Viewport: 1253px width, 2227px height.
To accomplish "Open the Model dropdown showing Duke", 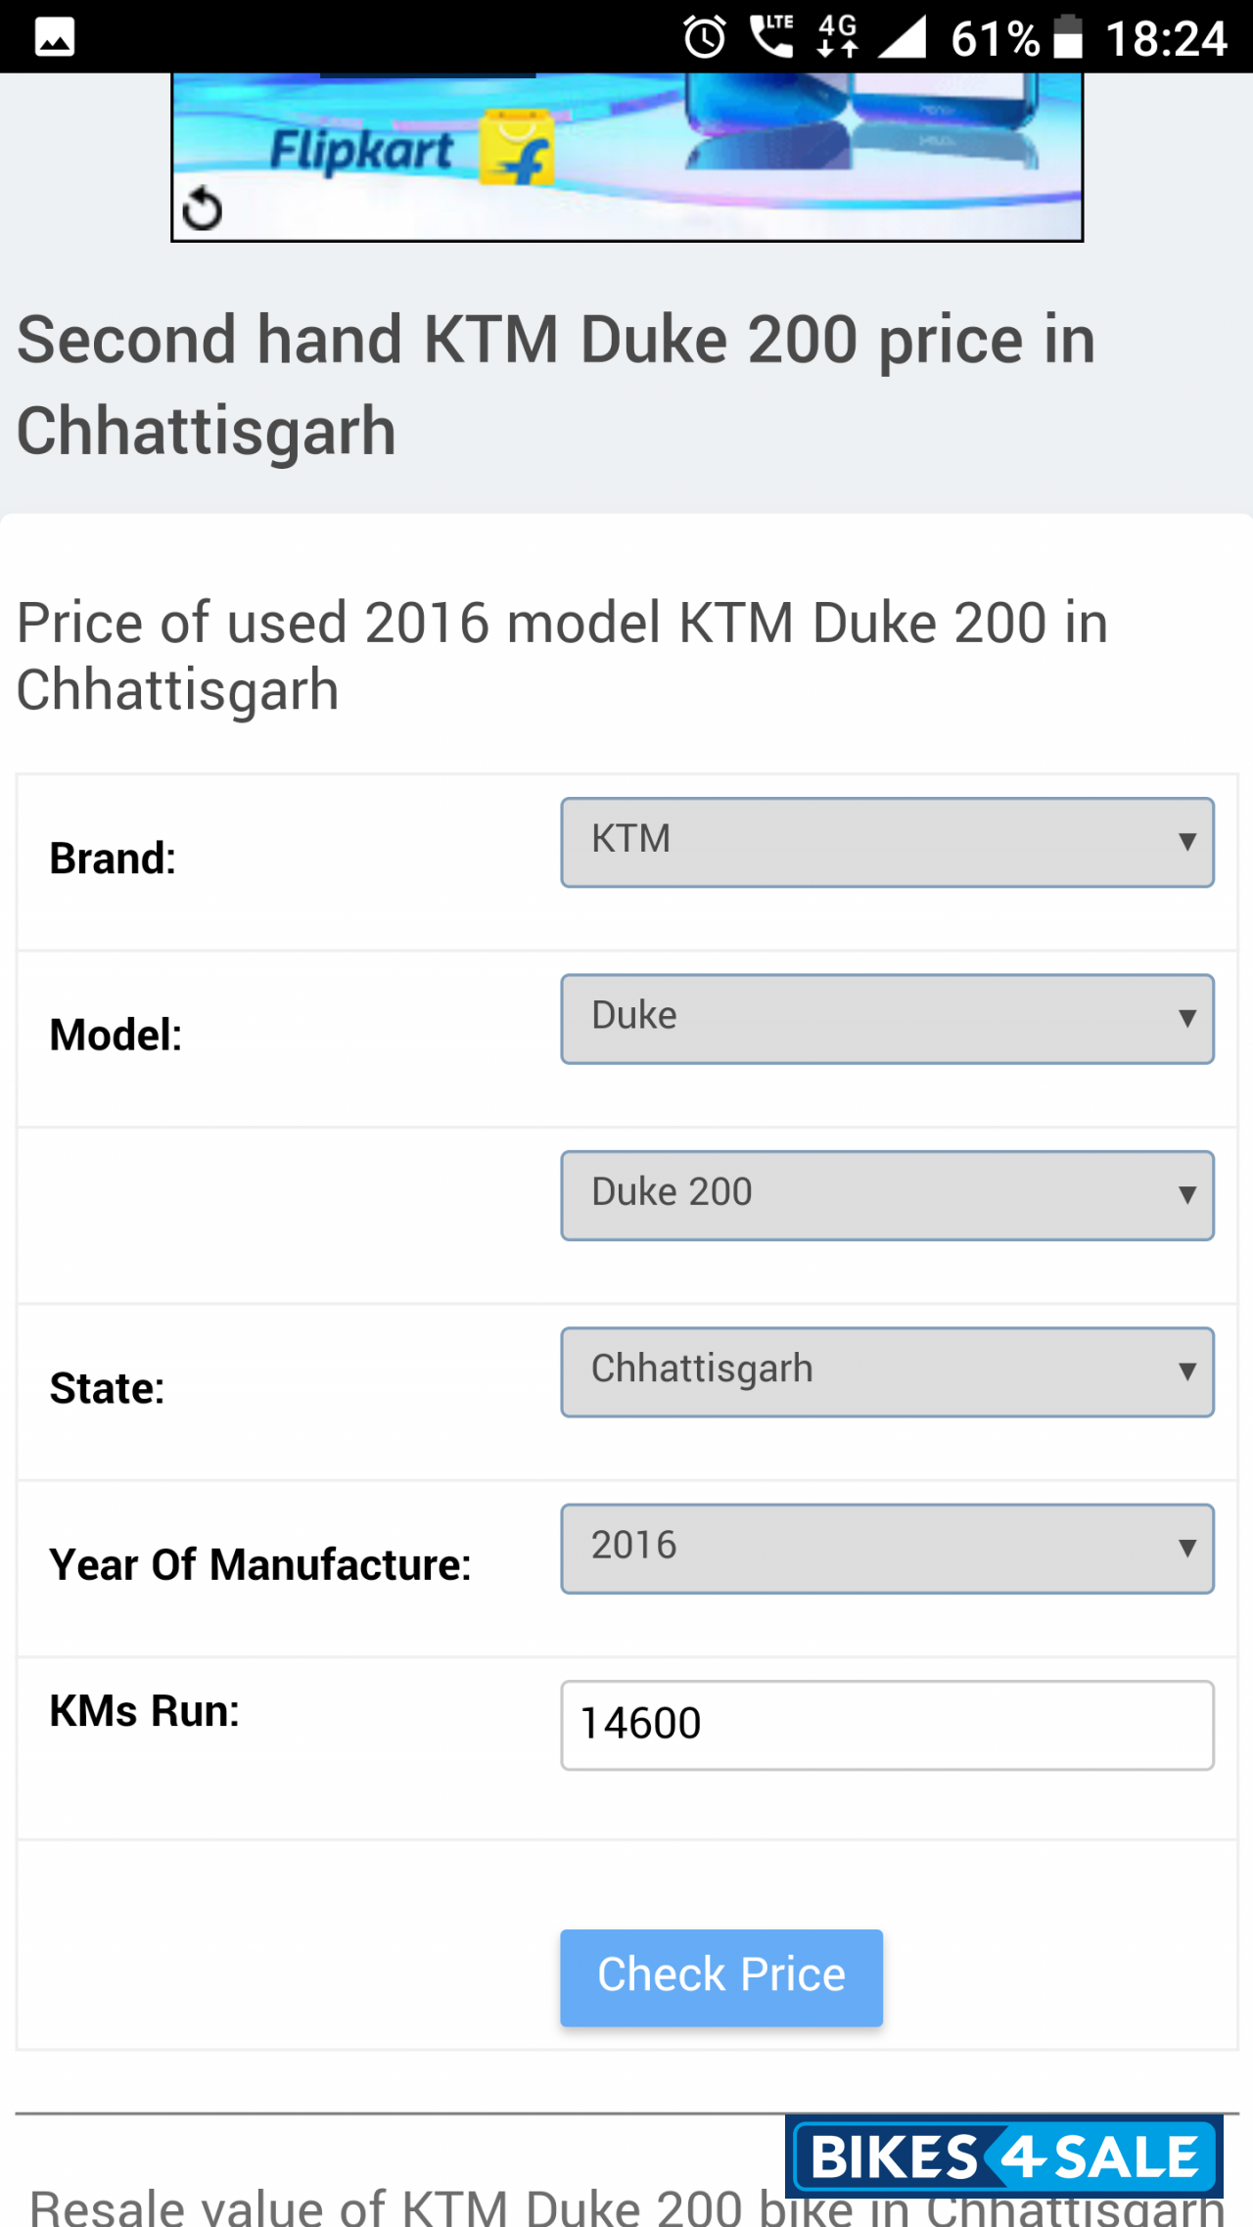I will [x=887, y=1018].
